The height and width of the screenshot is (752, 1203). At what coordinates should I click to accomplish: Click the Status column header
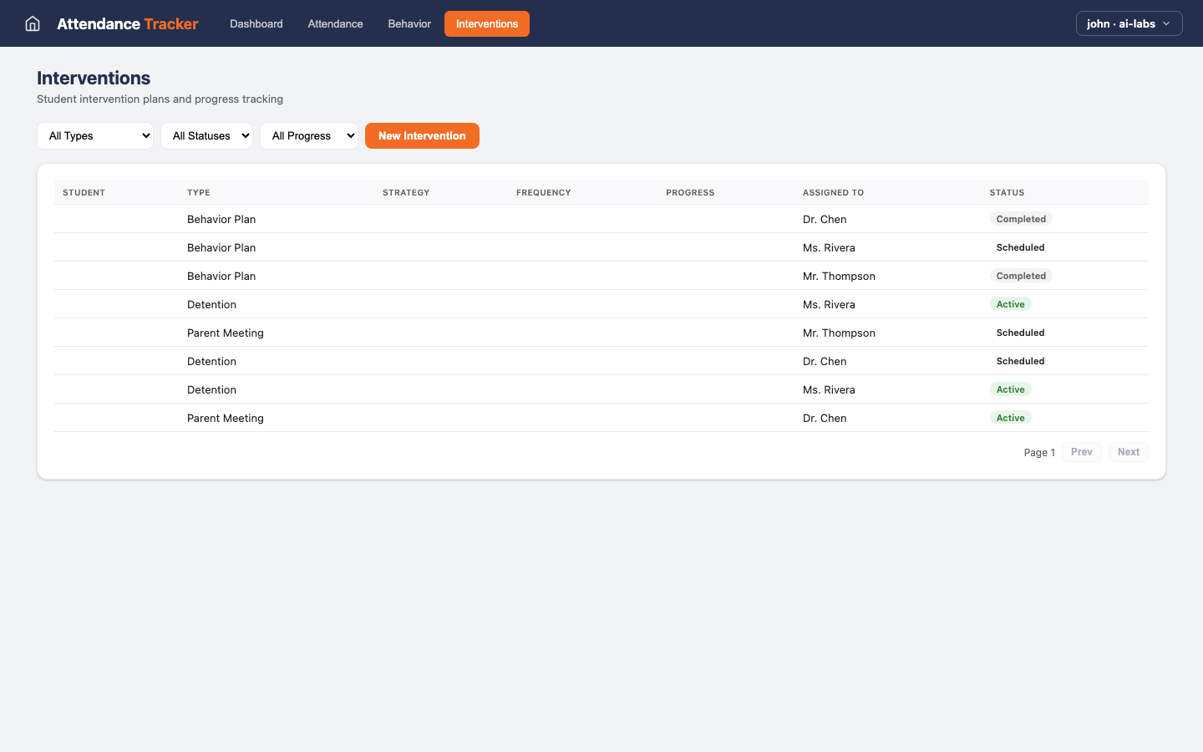(x=1007, y=193)
